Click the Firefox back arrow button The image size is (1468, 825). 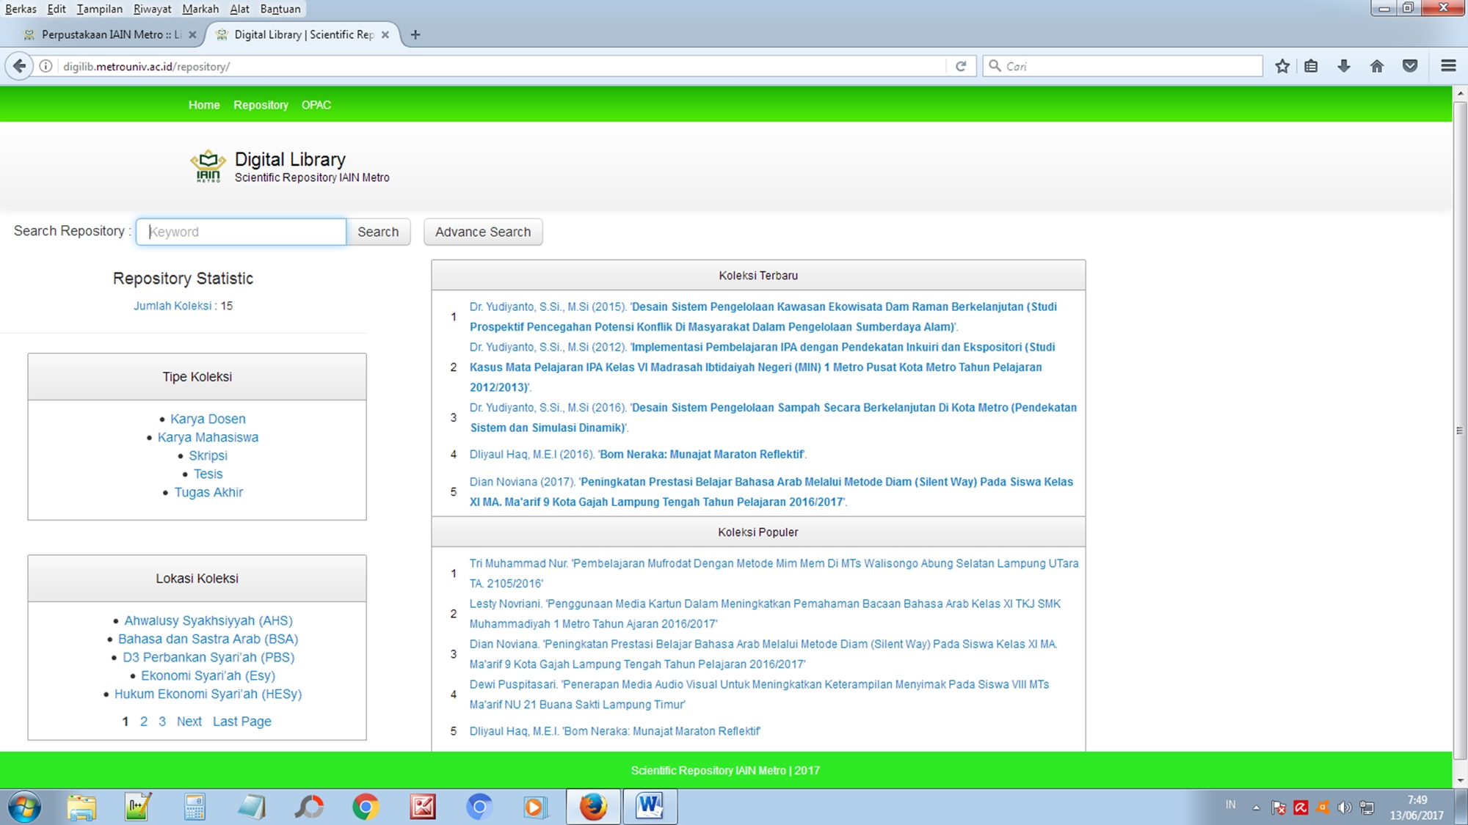20,66
